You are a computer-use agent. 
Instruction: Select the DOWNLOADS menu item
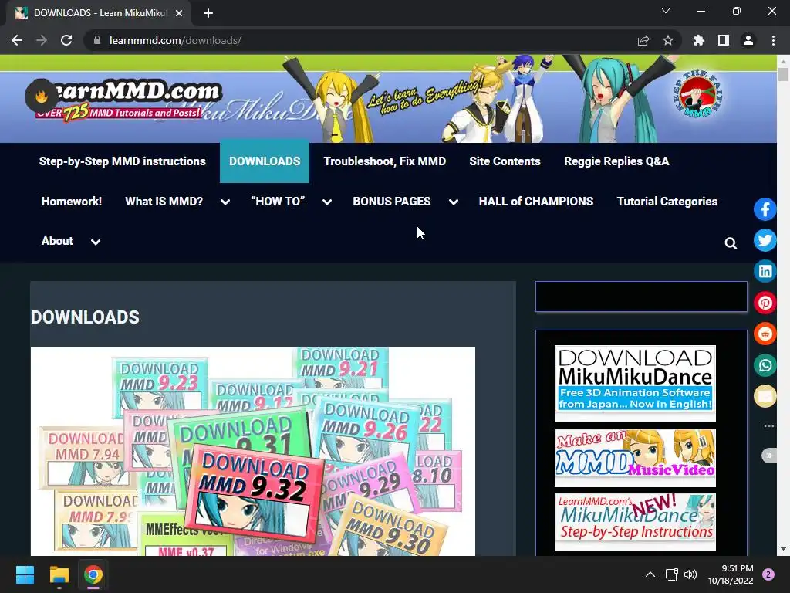coord(265,161)
